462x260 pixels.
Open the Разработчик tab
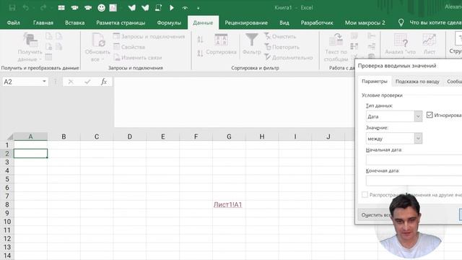click(x=317, y=22)
